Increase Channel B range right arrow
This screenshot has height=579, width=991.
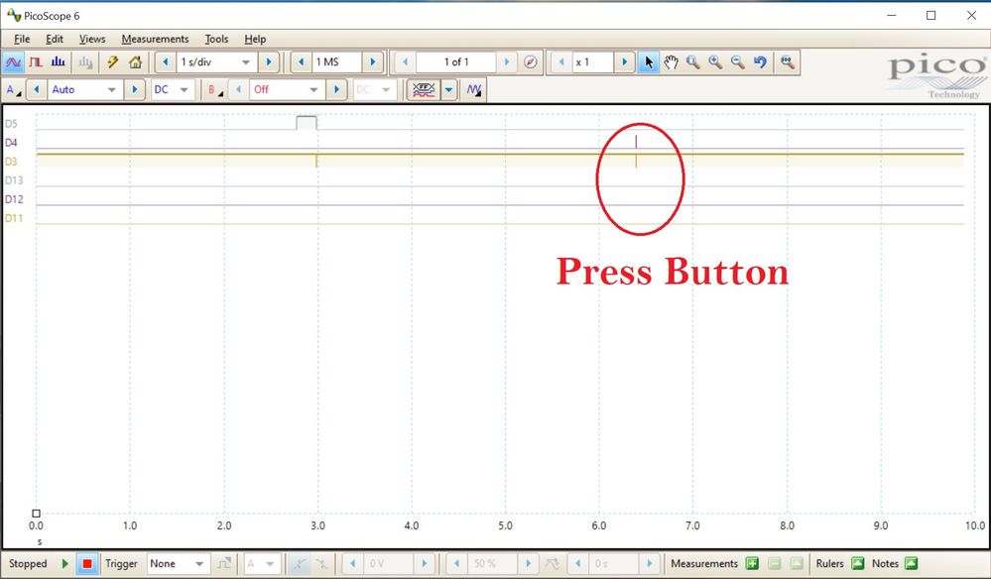[x=336, y=89]
